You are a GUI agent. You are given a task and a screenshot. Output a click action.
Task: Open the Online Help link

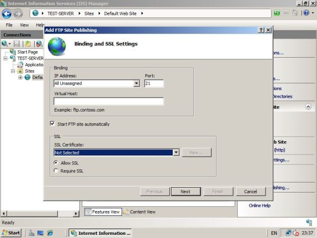[x=259, y=205]
